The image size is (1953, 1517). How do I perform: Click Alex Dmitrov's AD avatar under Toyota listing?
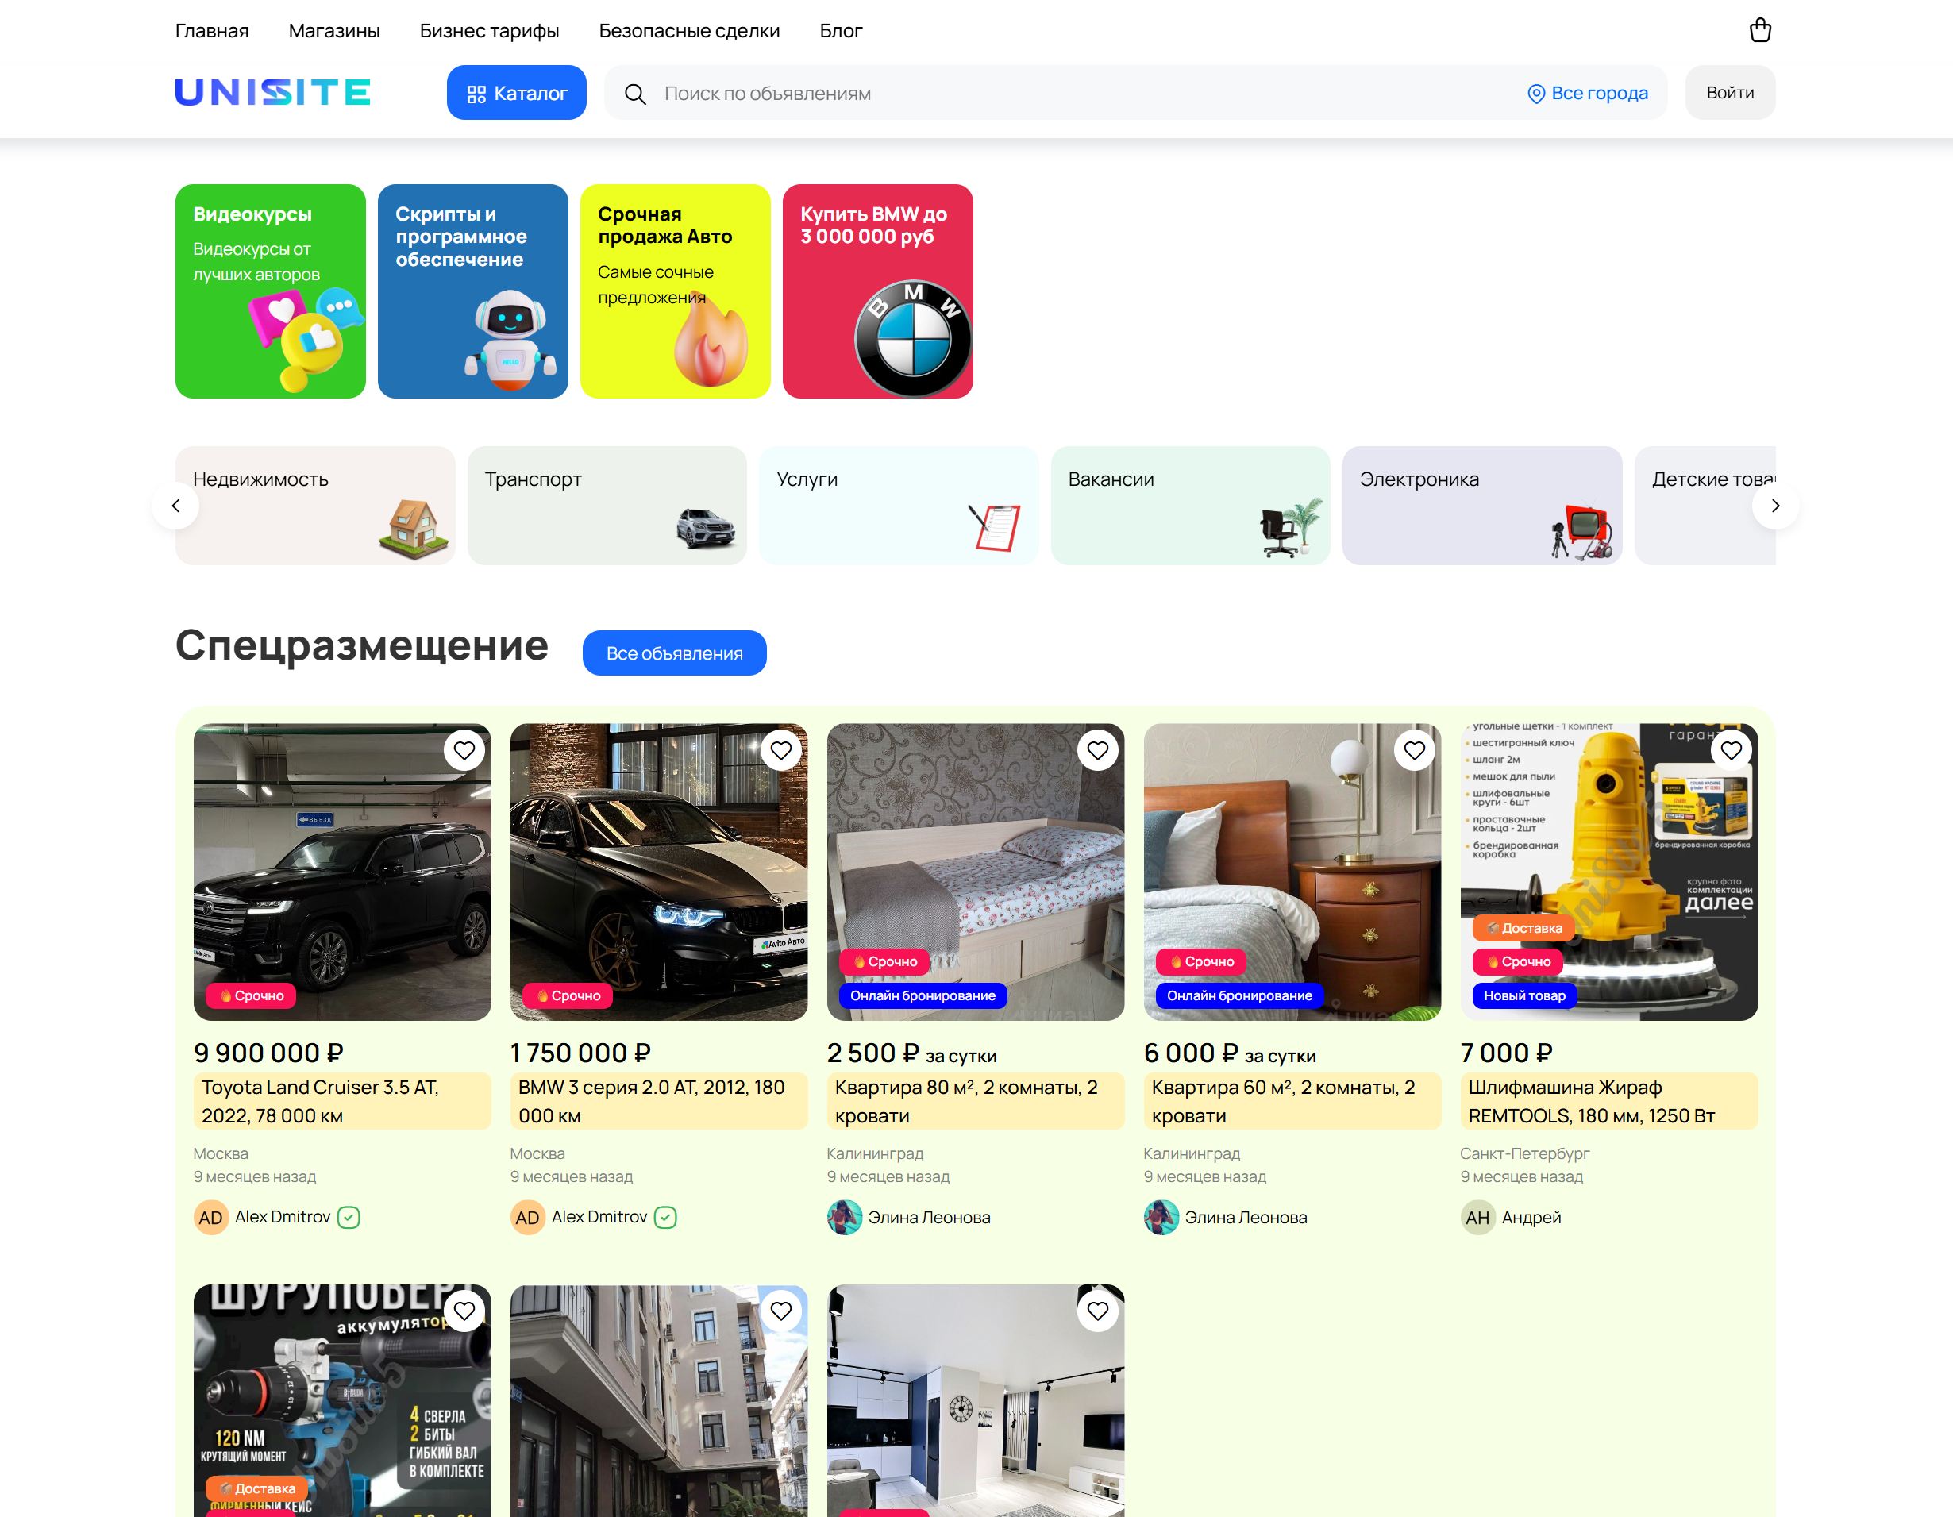(211, 1218)
